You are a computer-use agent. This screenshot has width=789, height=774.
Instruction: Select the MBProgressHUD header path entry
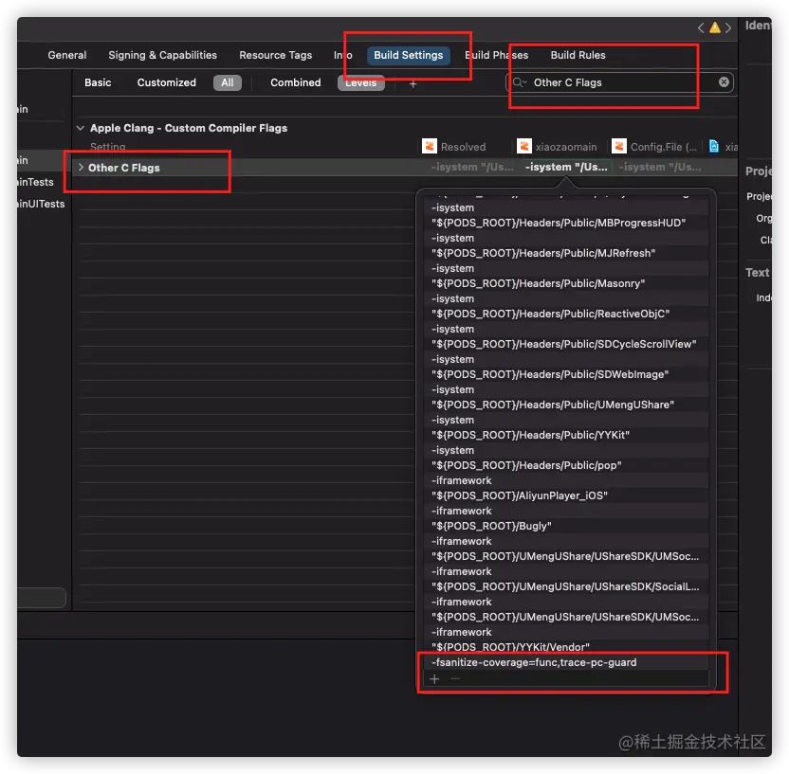coord(565,224)
